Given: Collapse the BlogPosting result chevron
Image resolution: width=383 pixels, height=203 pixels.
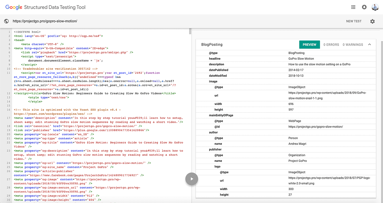Looking at the screenshot, I should click(369, 44).
